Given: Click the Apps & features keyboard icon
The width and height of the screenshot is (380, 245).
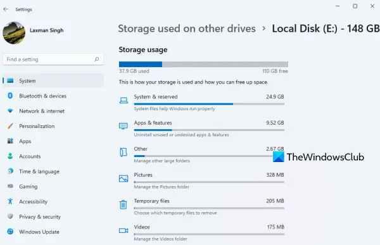Looking at the screenshot, I should pyautogui.click(x=123, y=126).
